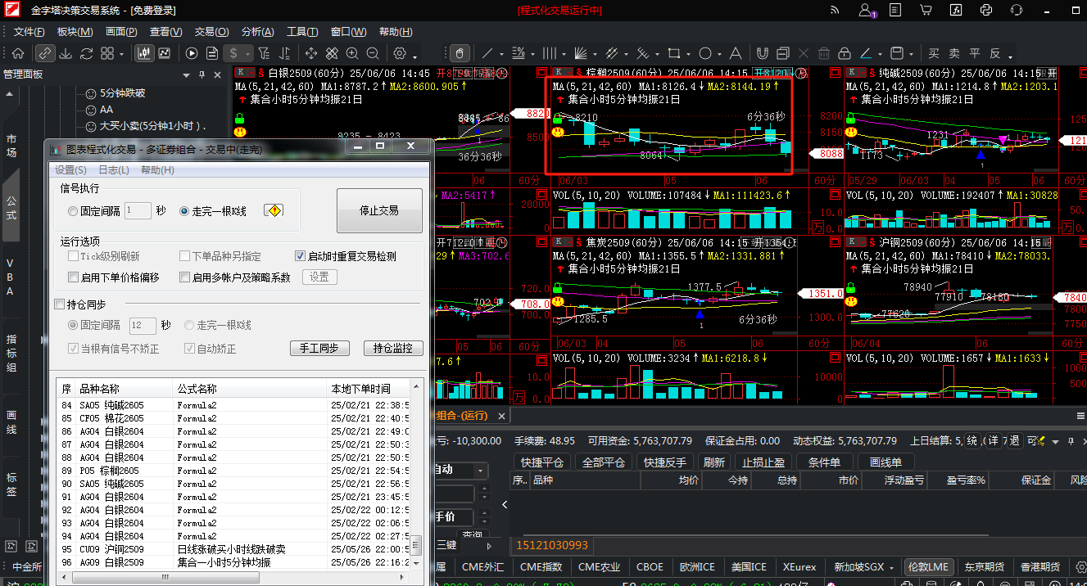Select the 固定间隔 radio under 信号执行
Screen dimensions: 1087x586
[x=73, y=211]
